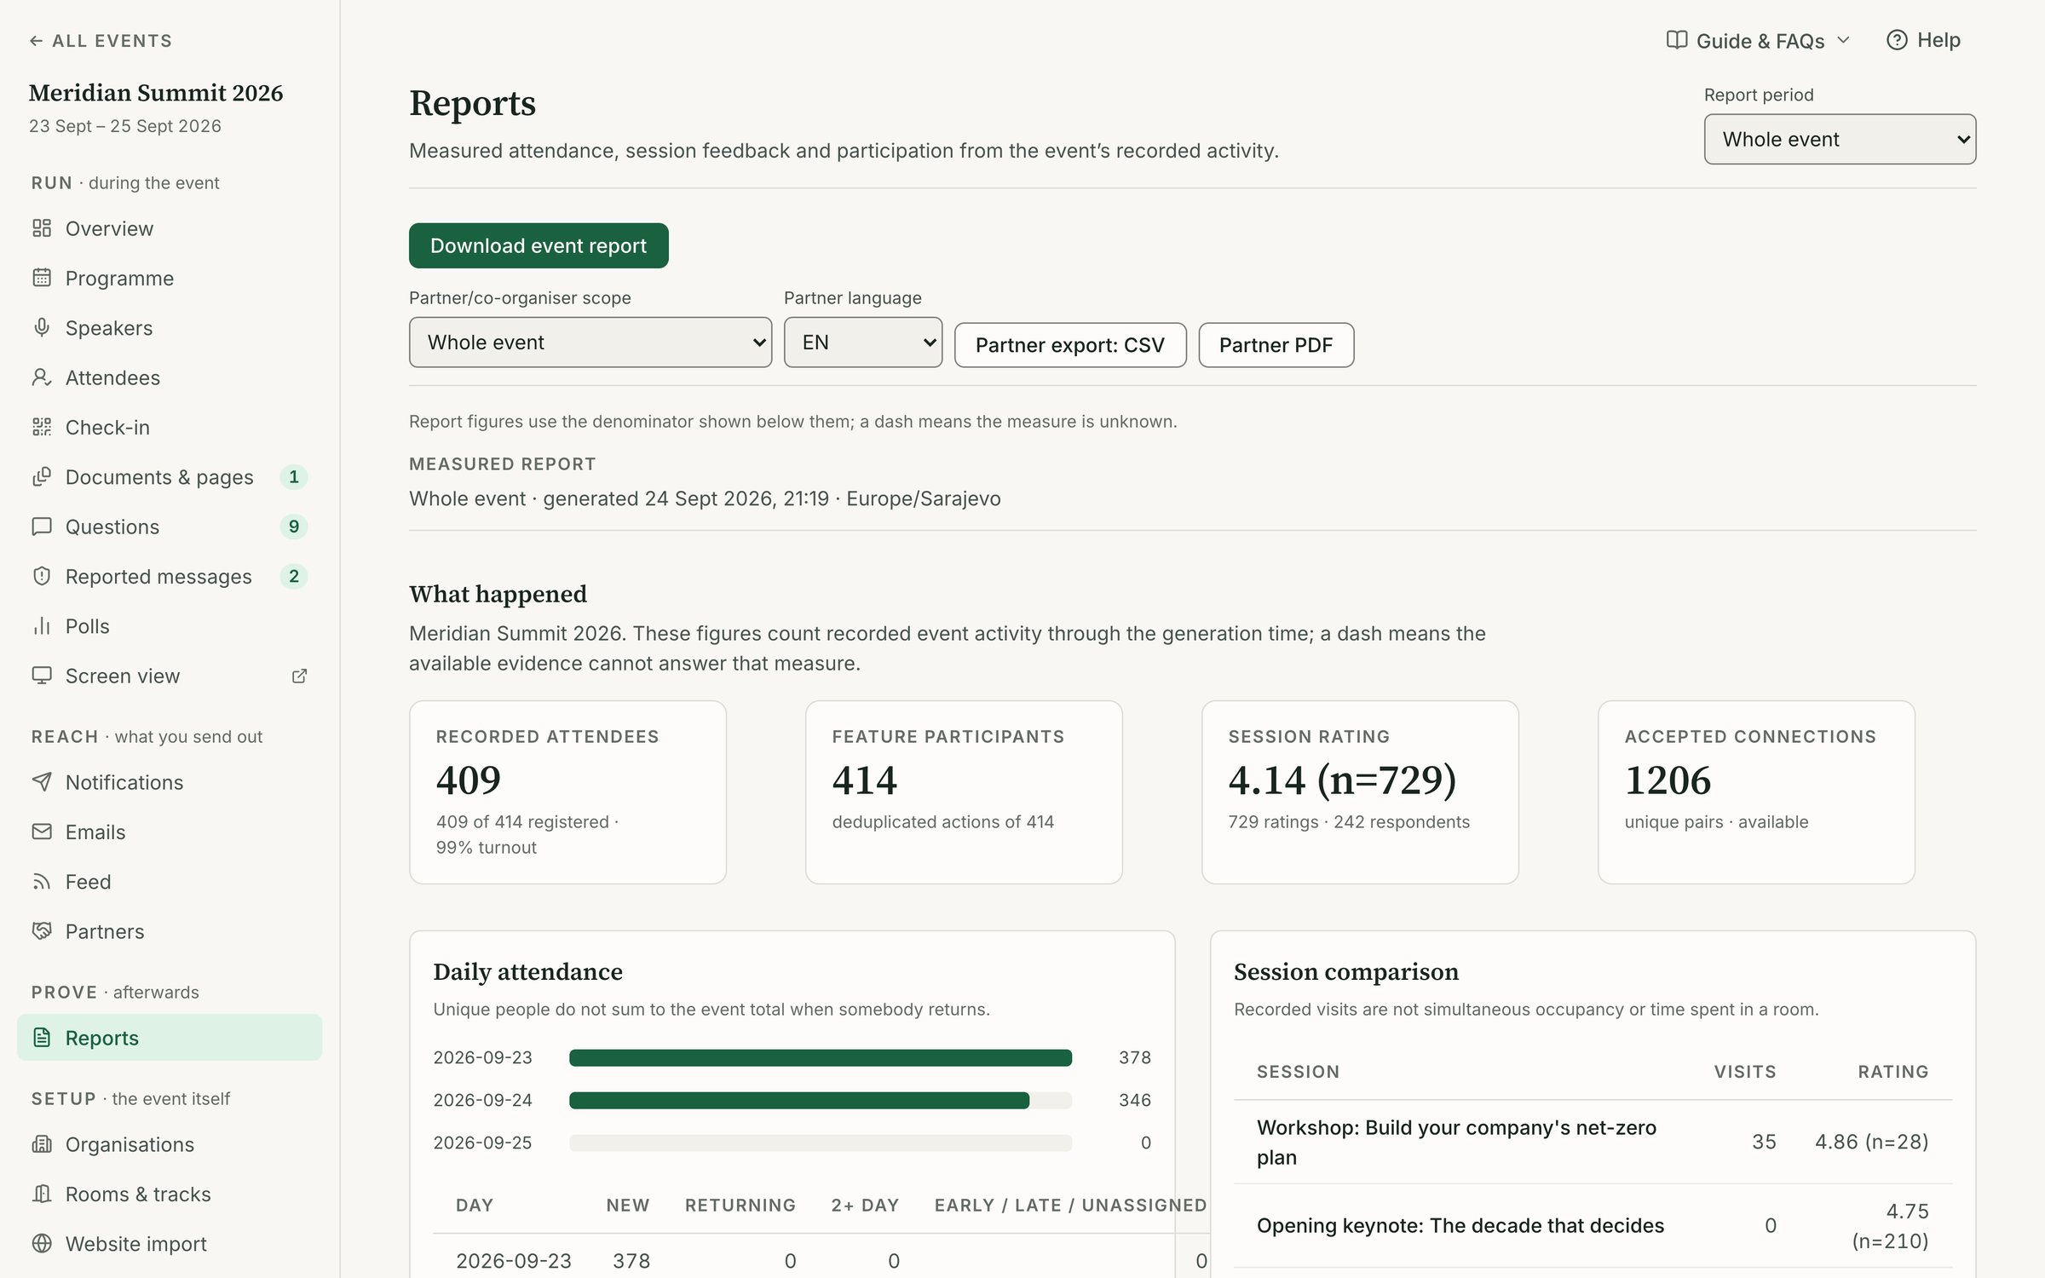This screenshot has width=2045, height=1278.
Task: Go back to All Events
Action: point(101,41)
